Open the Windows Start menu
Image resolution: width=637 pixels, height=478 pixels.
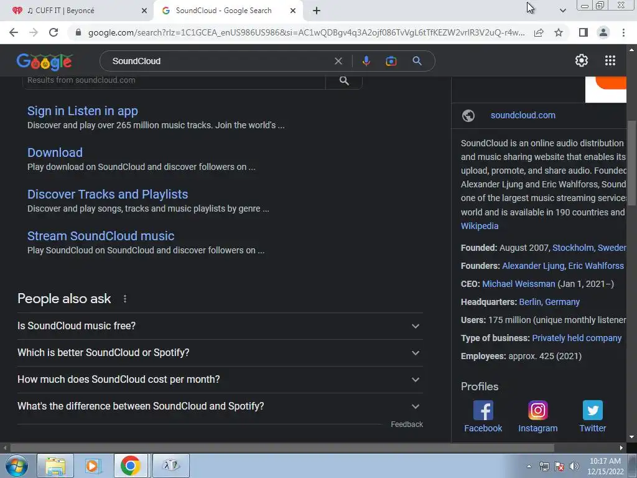tap(16, 466)
